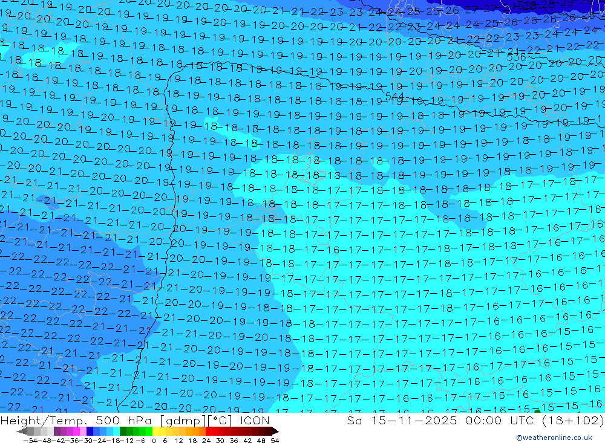The width and height of the screenshot is (605, 443).
Task: Click the grey arrow at the scale's left end
Action: (22, 432)
